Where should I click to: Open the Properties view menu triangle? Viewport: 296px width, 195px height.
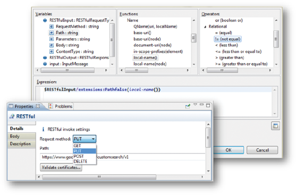(x=195, y=104)
